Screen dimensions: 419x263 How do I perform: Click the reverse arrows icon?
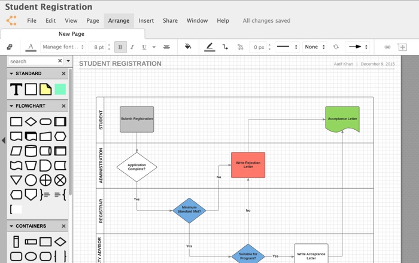336,47
